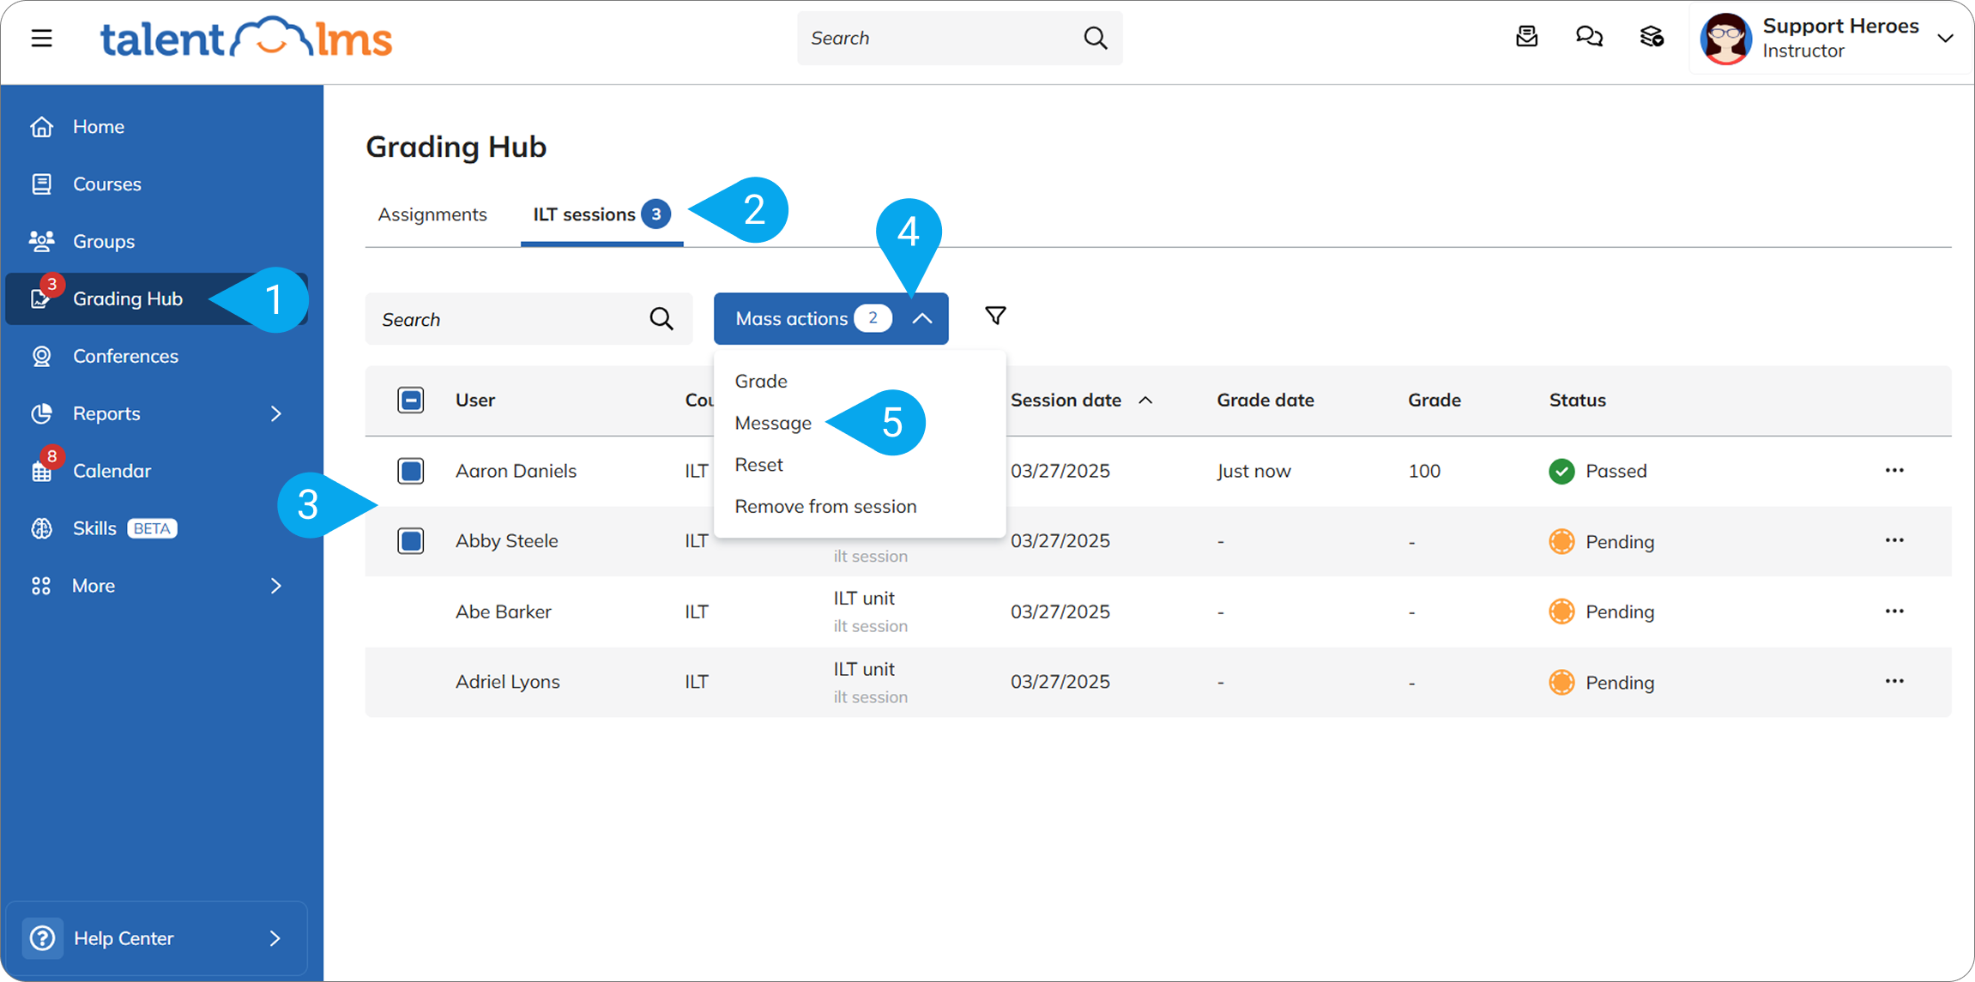Uncheck the Abby Steele row checkbox

(x=410, y=541)
